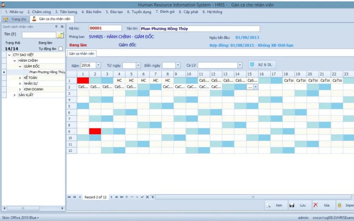Confirm edit with navigator checkmark icon

[x=142, y=197]
